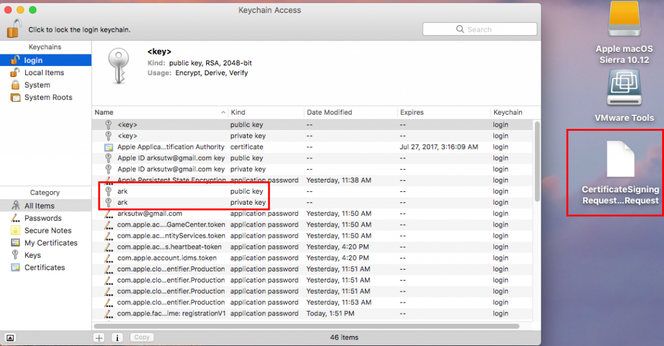This screenshot has height=346, width=664.
Task: Select the ark private key row
Action: 313,202
